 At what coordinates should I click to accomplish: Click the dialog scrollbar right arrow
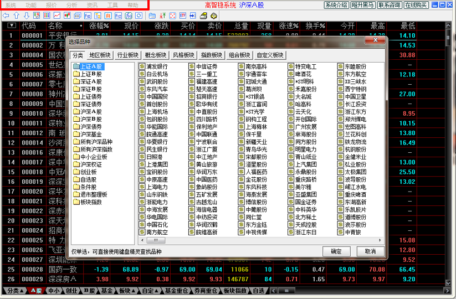tap(380, 240)
